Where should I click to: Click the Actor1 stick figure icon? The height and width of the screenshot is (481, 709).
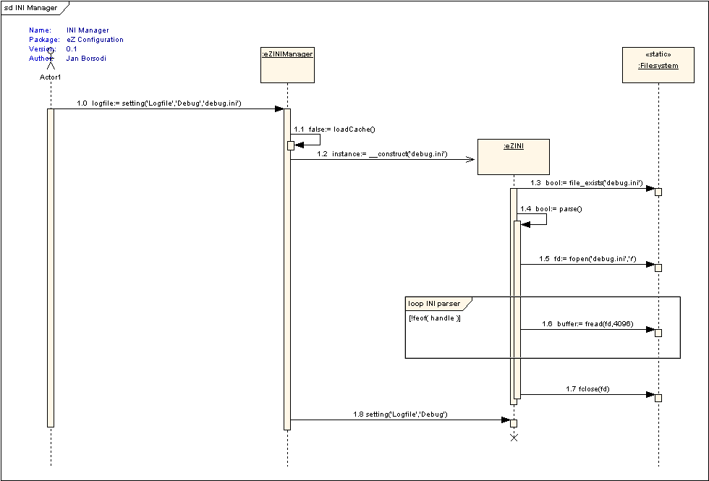pyautogui.click(x=51, y=59)
